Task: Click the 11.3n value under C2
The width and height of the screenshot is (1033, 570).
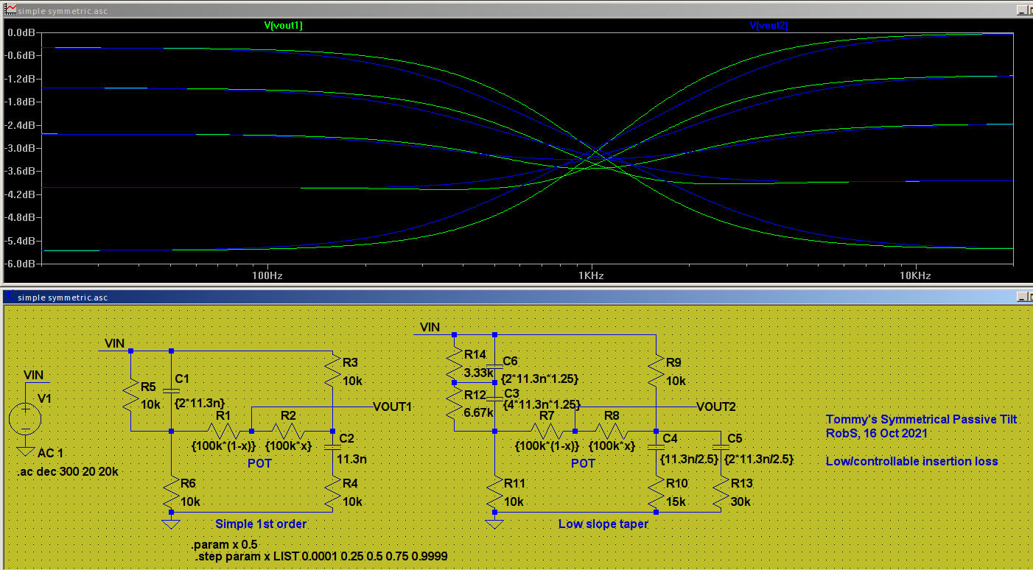Action: pyautogui.click(x=351, y=458)
